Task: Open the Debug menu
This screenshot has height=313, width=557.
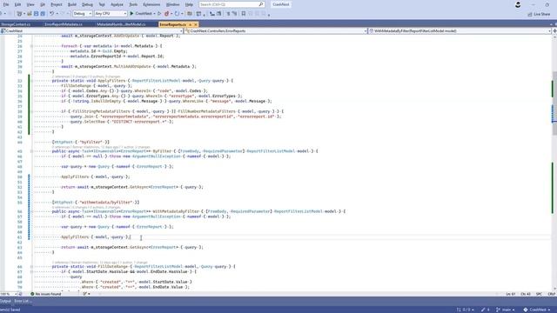Action: 87,4
